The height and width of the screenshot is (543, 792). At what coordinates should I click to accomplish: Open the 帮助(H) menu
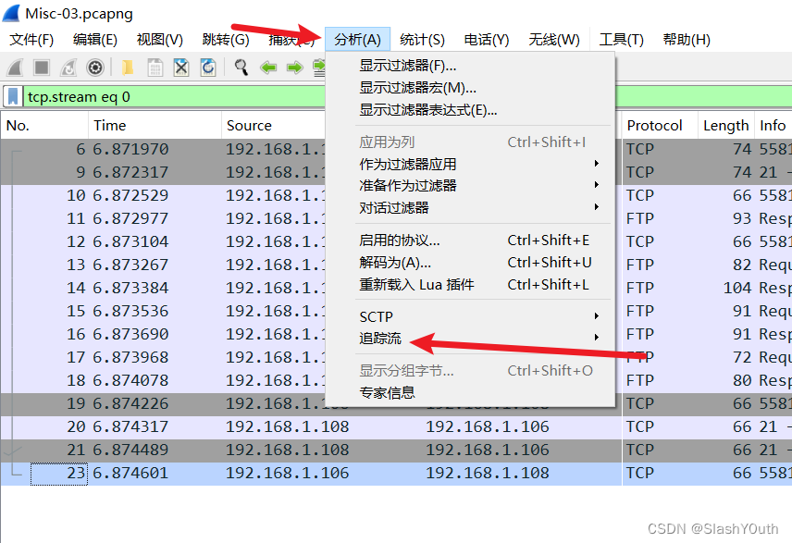[686, 40]
